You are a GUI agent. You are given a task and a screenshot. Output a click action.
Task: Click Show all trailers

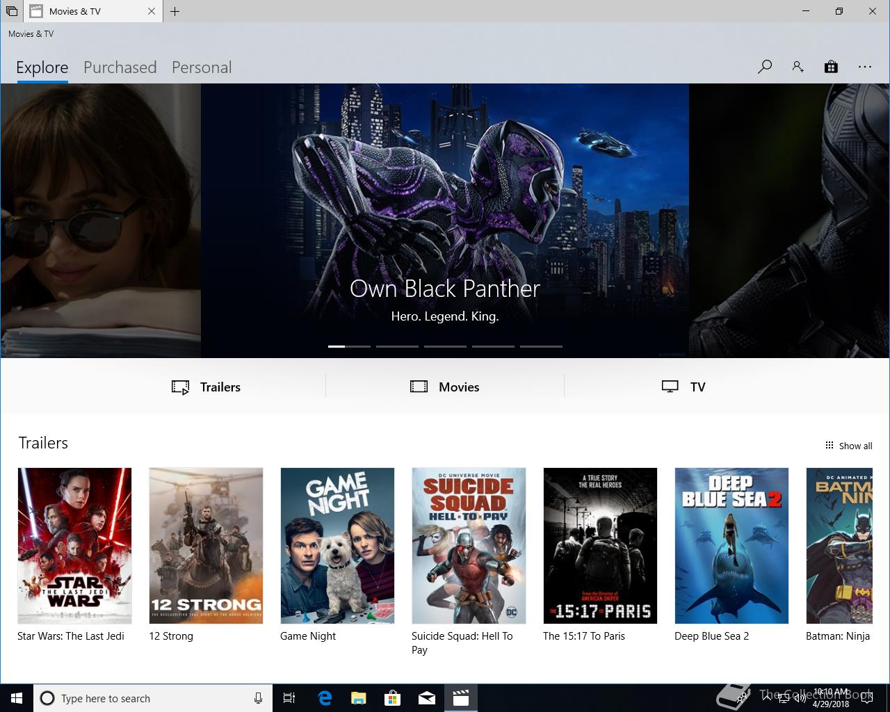pos(848,446)
